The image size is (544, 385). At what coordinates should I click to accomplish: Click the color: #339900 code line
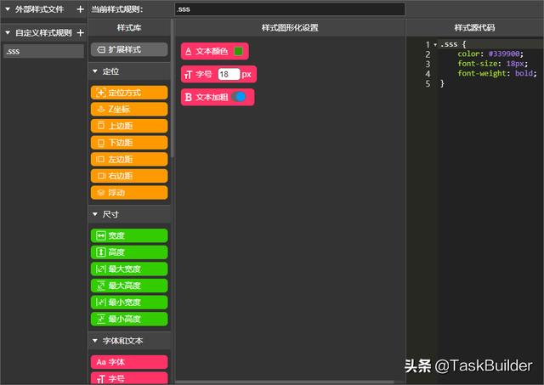490,54
